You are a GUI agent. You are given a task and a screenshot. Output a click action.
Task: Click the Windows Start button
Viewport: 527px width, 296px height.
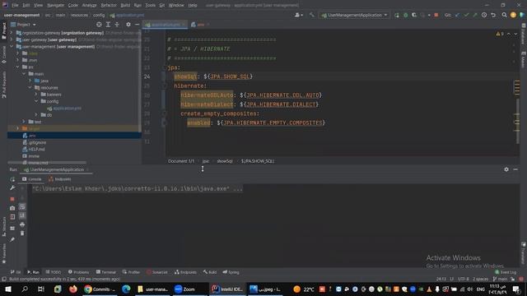coord(8,289)
